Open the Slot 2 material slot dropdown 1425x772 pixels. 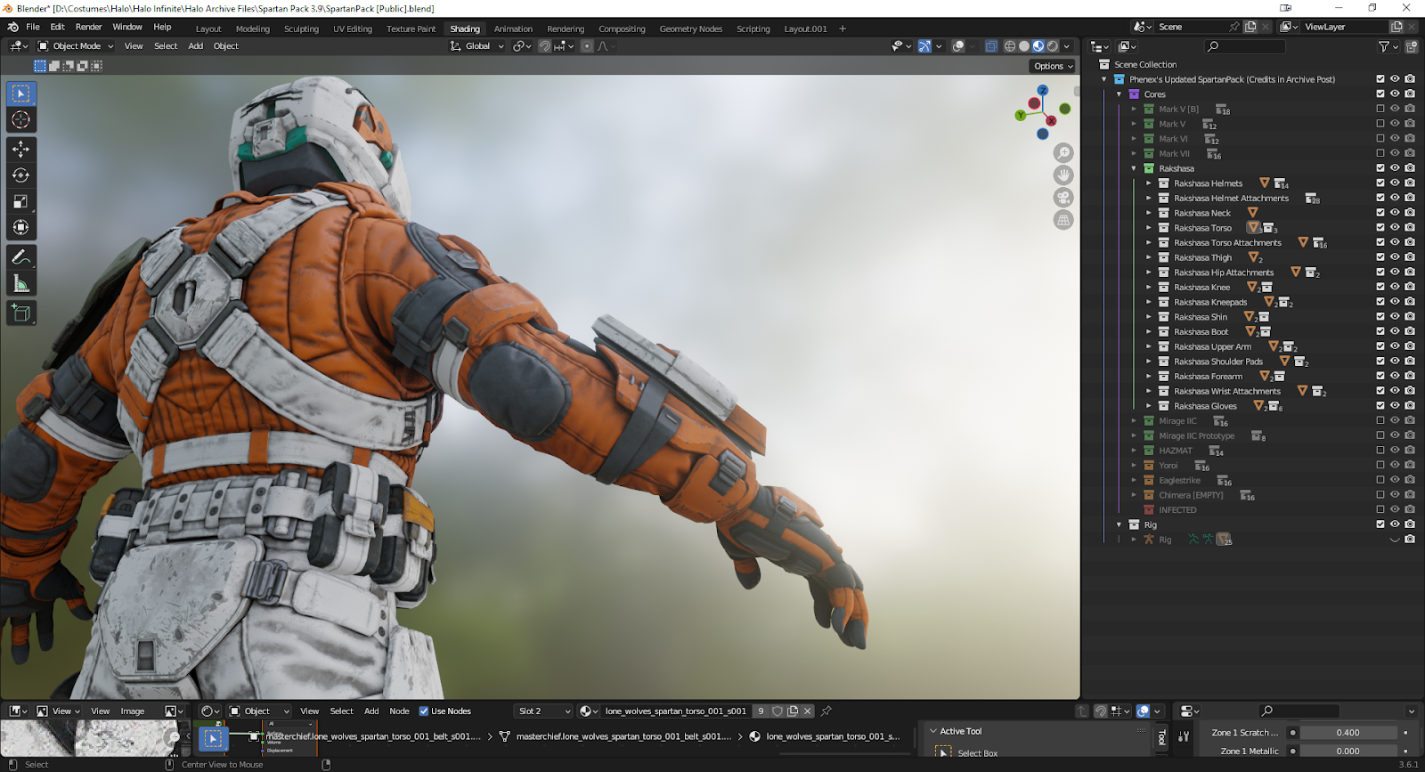point(543,711)
